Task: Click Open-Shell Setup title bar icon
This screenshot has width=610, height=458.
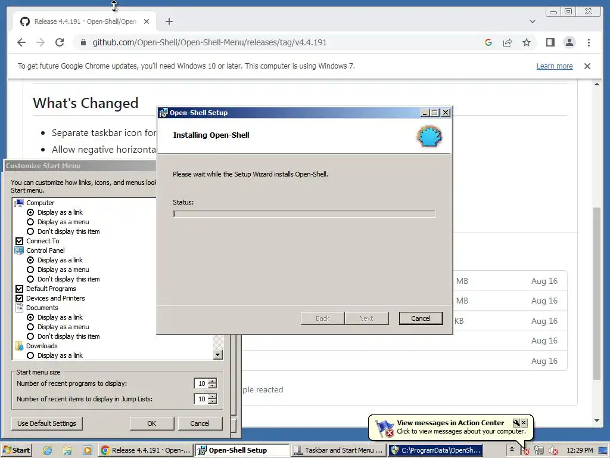Action: [163, 113]
